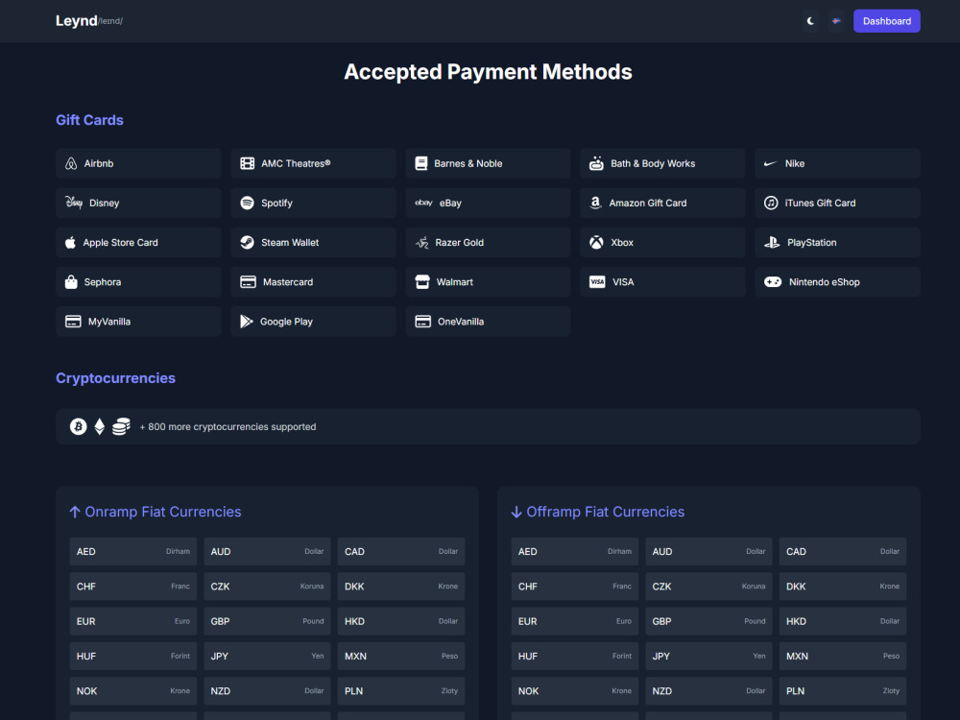The image size is (960, 720).
Task: Click the OneVanilla card icon
Action: point(423,322)
